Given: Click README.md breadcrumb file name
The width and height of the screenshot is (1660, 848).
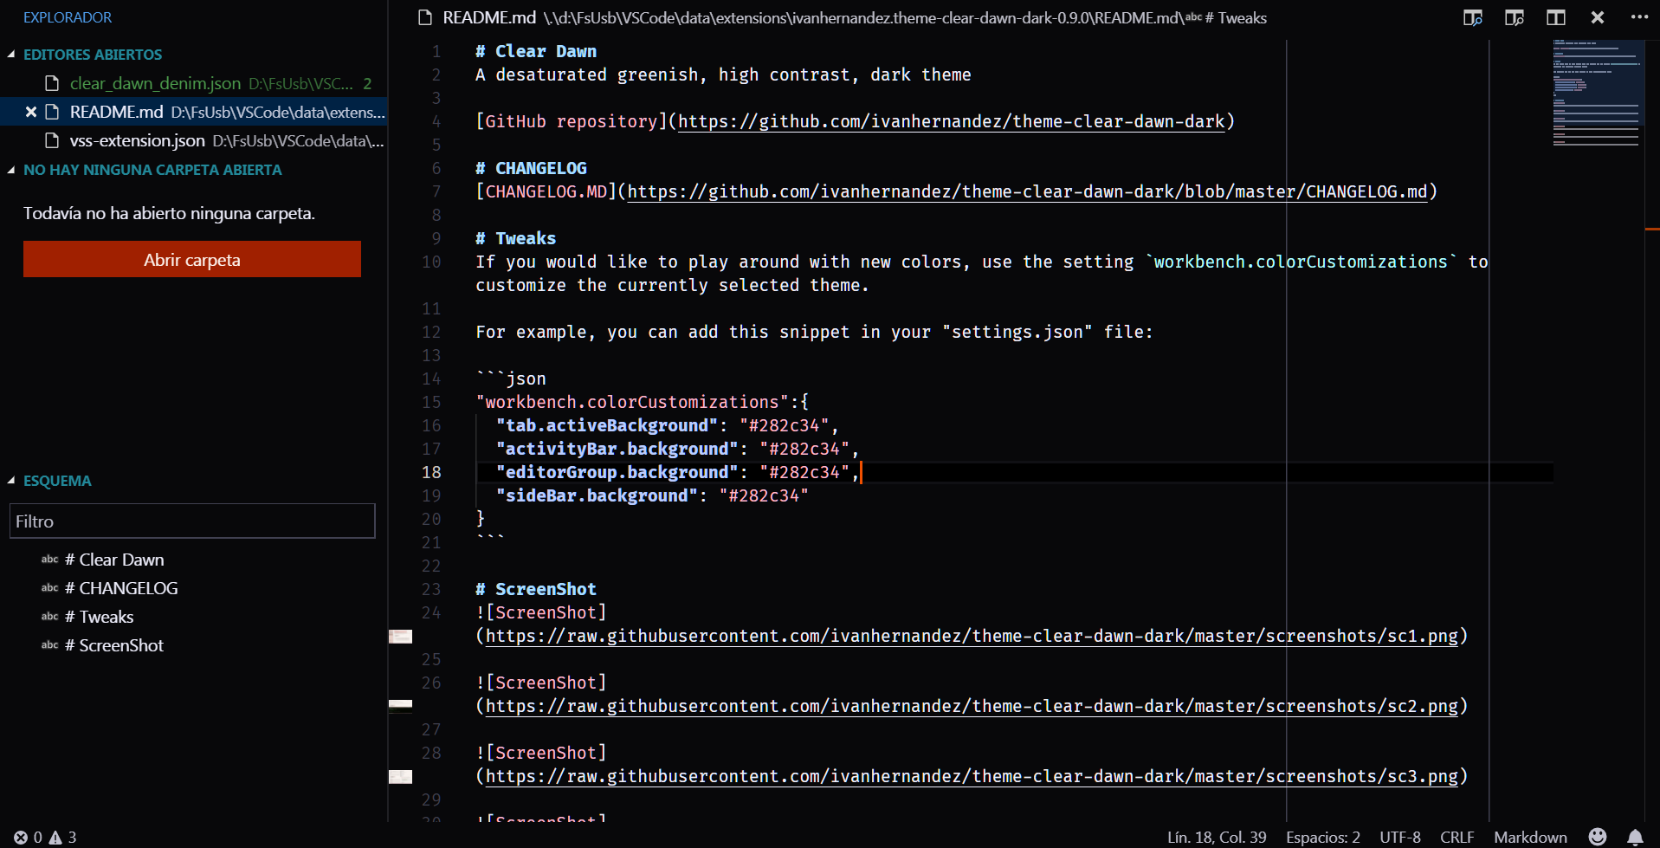Looking at the screenshot, I should (489, 17).
